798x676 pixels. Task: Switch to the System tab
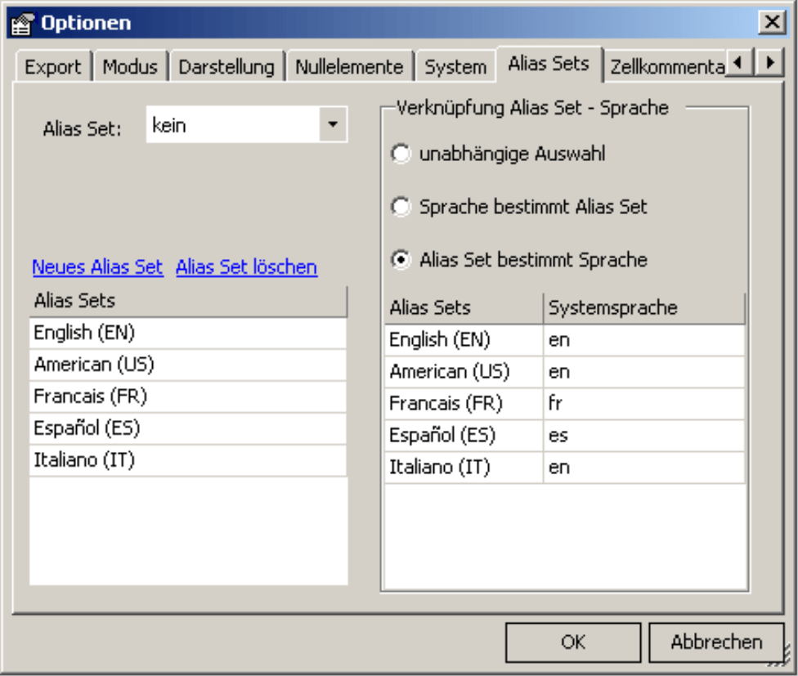pos(455,67)
